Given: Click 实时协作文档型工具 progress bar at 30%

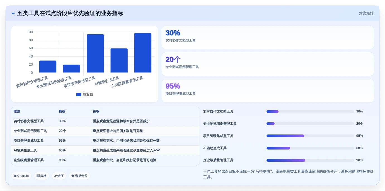Looking at the screenshot, I should 310,112.
